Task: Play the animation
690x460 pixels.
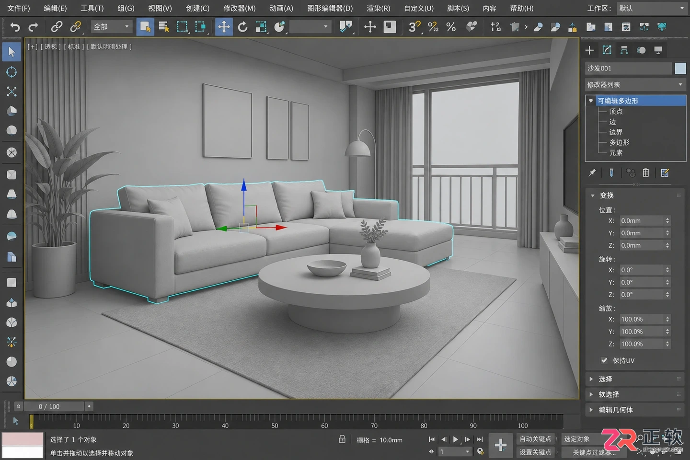Action: (455, 439)
